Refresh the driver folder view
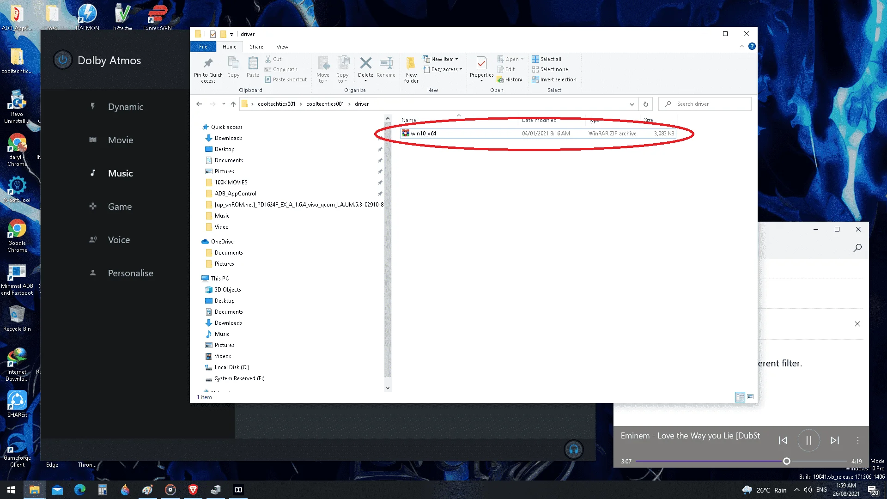The image size is (887, 499). [x=646, y=104]
